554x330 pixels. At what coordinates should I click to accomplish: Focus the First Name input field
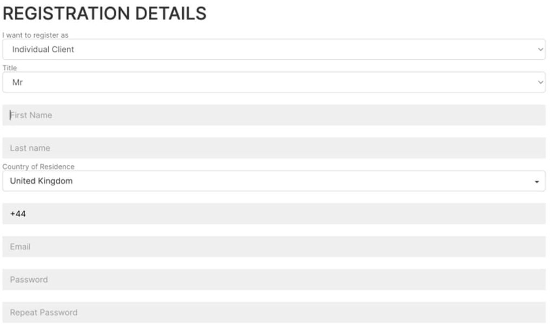[x=274, y=116]
